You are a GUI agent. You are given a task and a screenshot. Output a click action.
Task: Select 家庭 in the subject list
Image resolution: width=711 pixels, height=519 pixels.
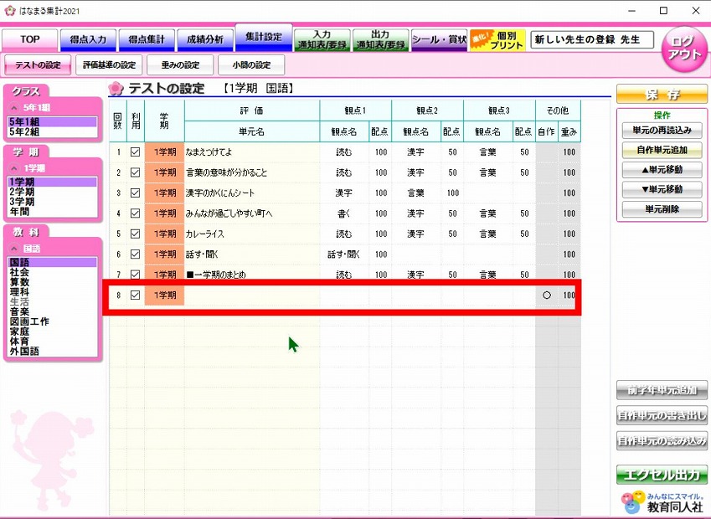pyautogui.click(x=53, y=331)
